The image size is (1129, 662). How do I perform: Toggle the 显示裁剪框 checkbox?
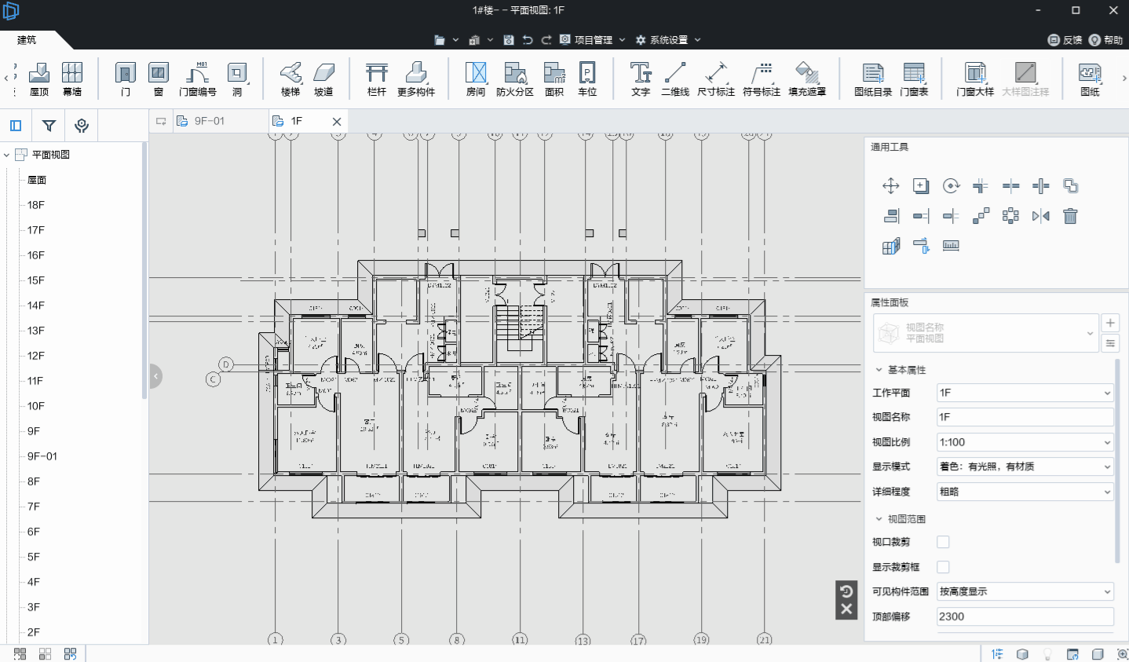[943, 567]
